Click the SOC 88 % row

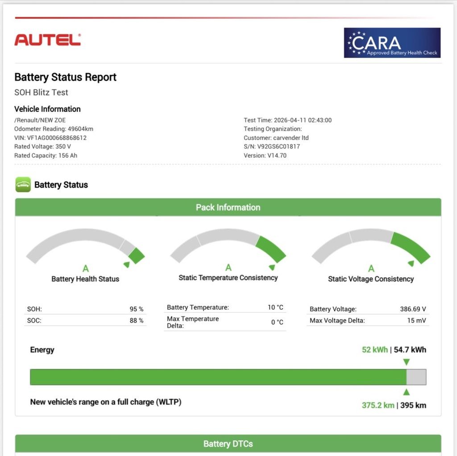(x=85, y=320)
